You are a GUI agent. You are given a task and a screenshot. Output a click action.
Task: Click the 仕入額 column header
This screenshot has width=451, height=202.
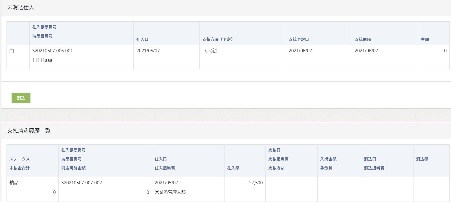coord(233,168)
